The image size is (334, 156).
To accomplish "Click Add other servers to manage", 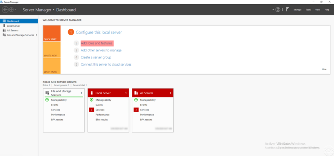I will click(x=101, y=50).
